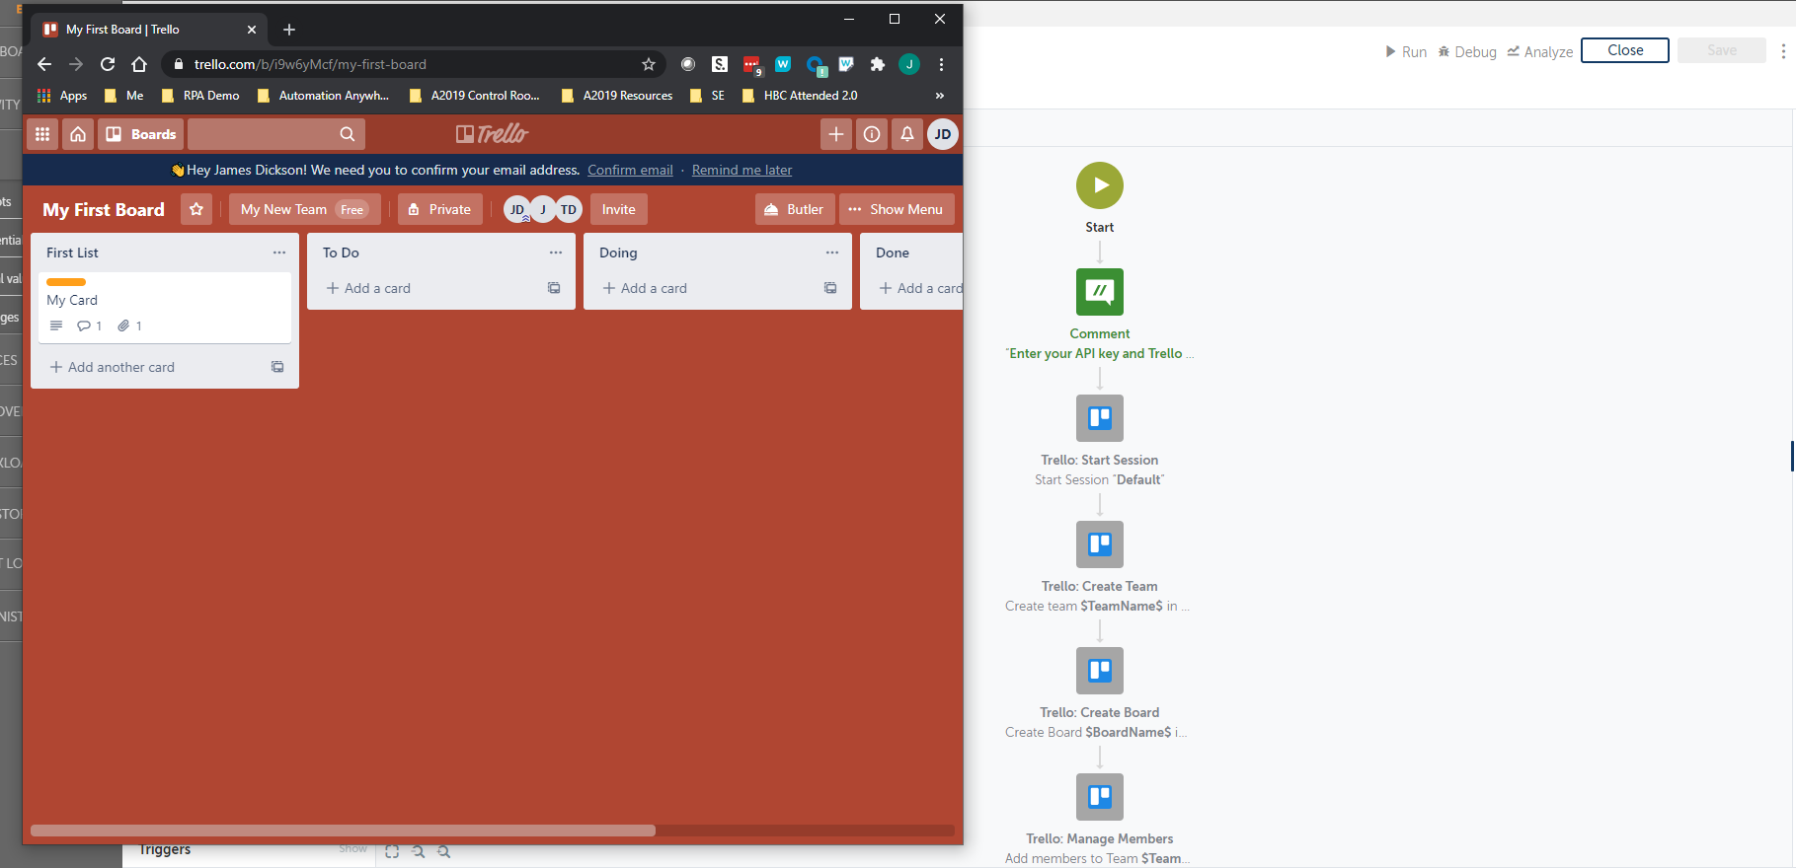Run the bot
Image resolution: width=1796 pixels, height=868 pixels.
point(1406,51)
